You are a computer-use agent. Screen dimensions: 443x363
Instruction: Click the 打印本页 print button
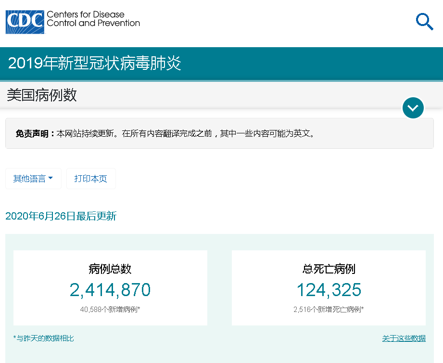coord(91,178)
